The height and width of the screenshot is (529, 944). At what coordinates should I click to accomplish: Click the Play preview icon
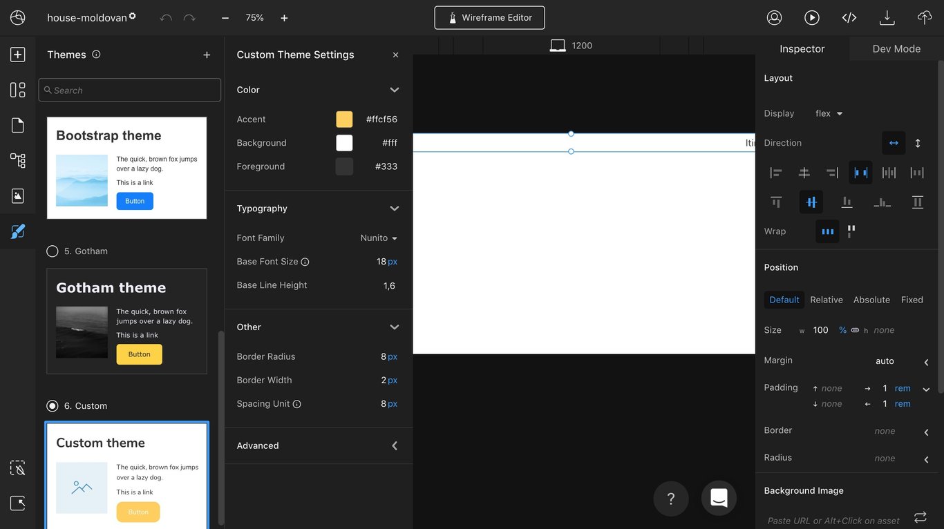tap(811, 18)
